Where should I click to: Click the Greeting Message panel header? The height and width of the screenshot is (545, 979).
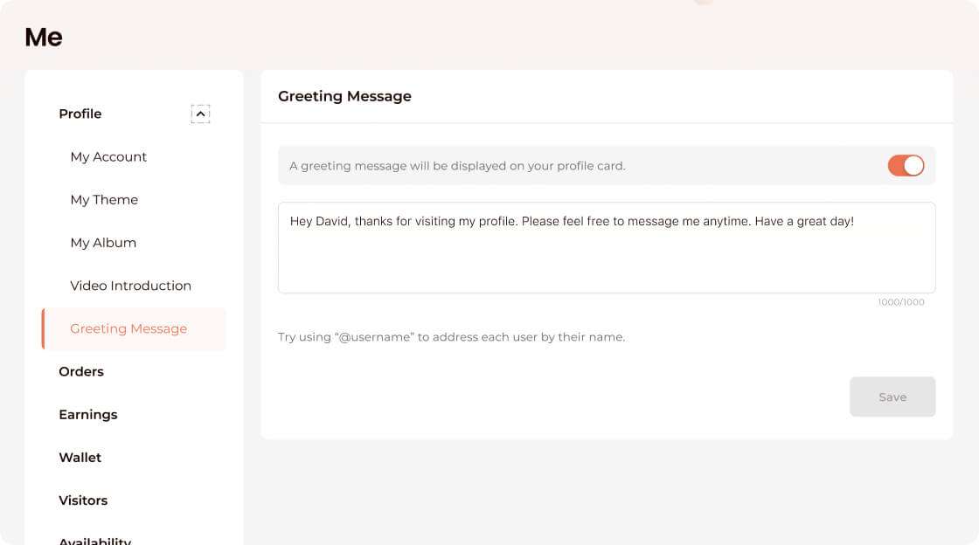click(x=344, y=96)
